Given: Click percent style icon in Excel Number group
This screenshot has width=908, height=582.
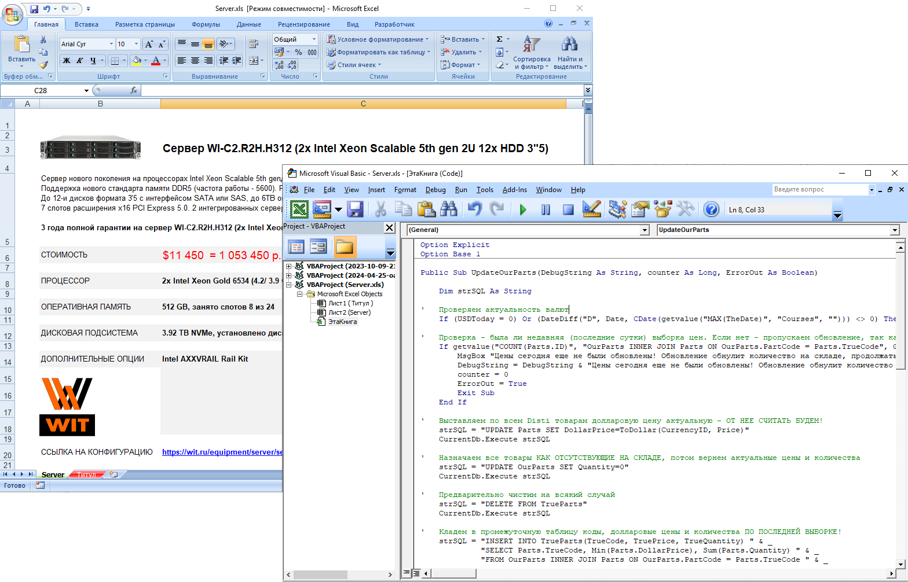Looking at the screenshot, I should click(299, 52).
